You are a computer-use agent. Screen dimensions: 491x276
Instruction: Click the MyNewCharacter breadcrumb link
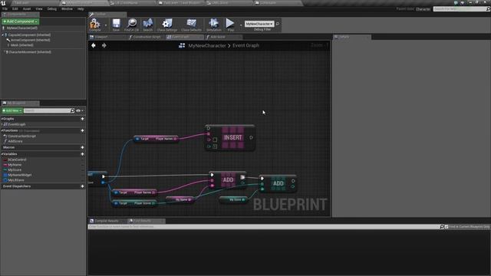click(x=207, y=46)
